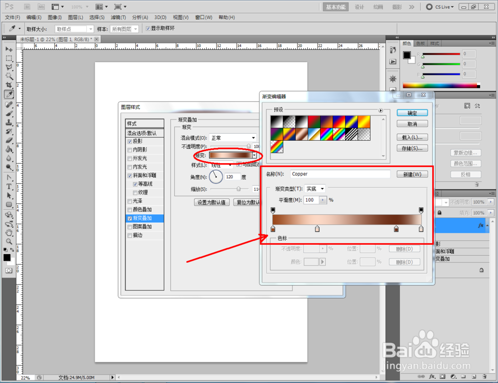Select the Crop tool
This screenshot has height=383, width=498.
[9, 85]
